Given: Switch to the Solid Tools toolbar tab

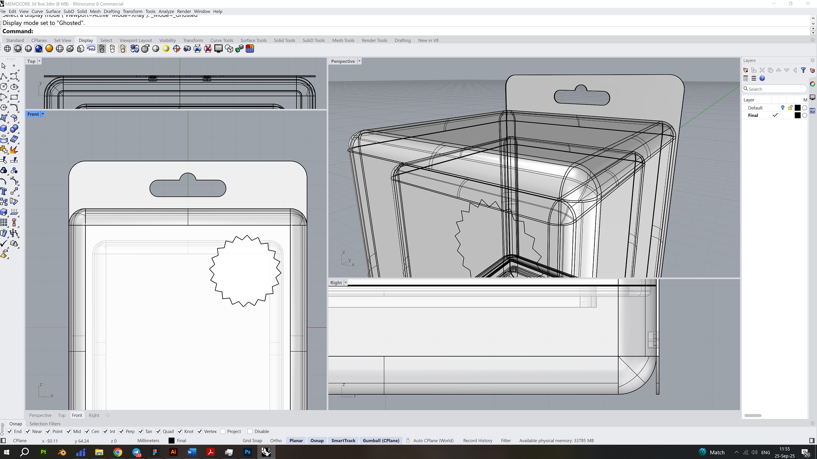Looking at the screenshot, I should pos(284,40).
